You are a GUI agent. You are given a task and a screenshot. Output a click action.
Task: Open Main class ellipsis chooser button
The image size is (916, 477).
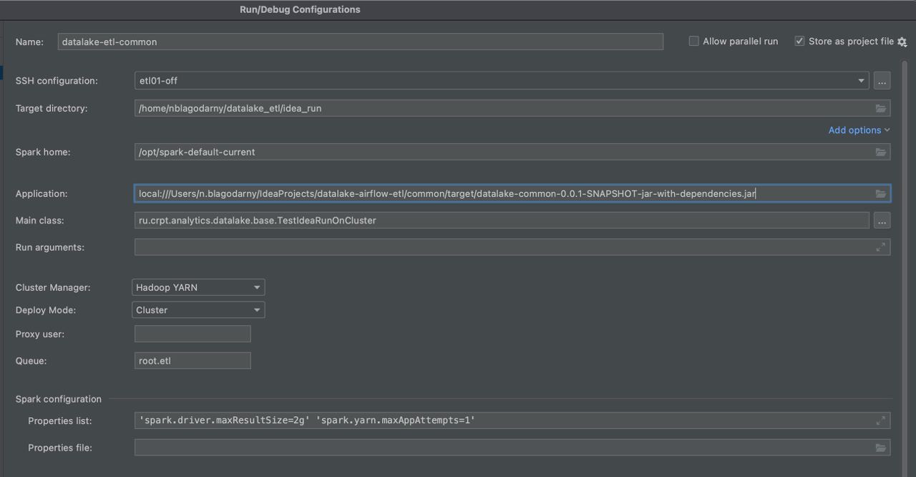click(x=882, y=221)
